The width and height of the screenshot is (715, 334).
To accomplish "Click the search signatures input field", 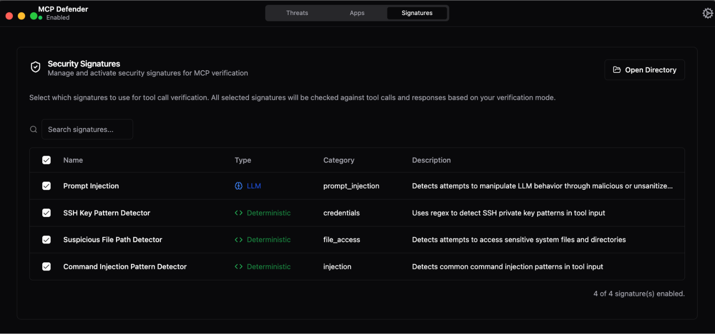I will 87,129.
